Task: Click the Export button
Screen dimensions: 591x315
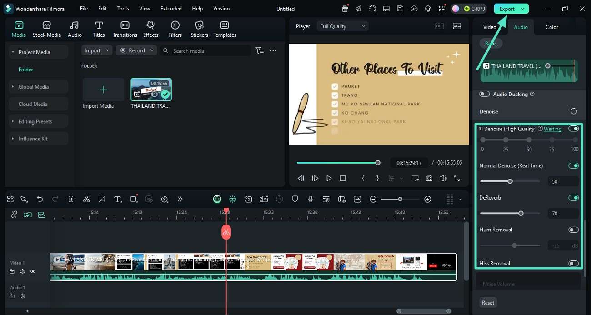Action: point(507,9)
